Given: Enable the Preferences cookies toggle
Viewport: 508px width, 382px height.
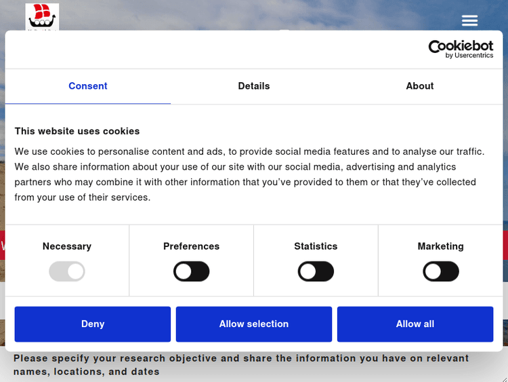Looking at the screenshot, I should [192, 272].
